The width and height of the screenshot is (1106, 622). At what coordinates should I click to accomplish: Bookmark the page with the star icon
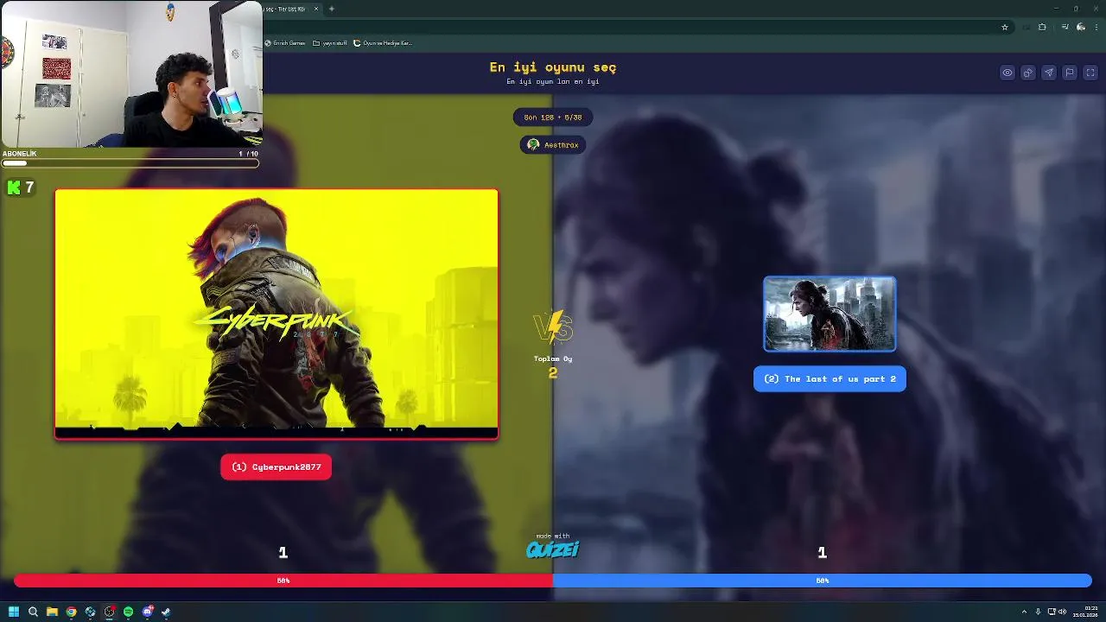click(1005, 27)
